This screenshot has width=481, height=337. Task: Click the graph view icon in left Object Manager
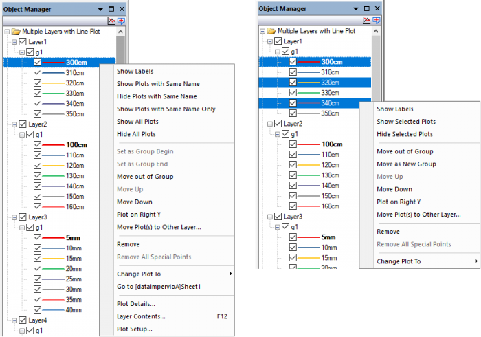click(111, 21)
